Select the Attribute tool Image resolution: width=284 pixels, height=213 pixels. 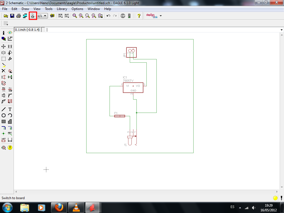pos(3,140)
